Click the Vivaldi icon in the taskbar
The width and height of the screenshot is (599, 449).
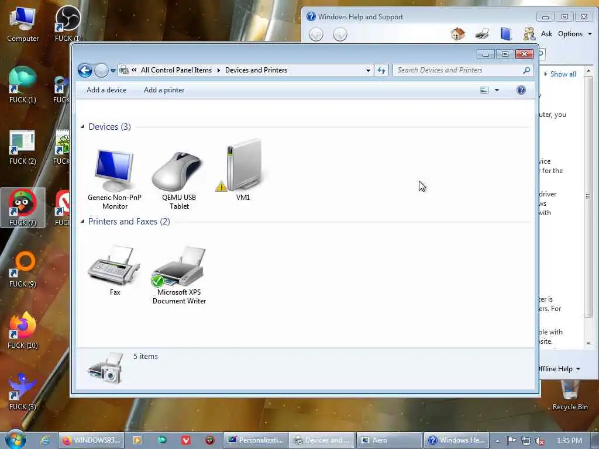pyautogui.click(x=186, y=440)
